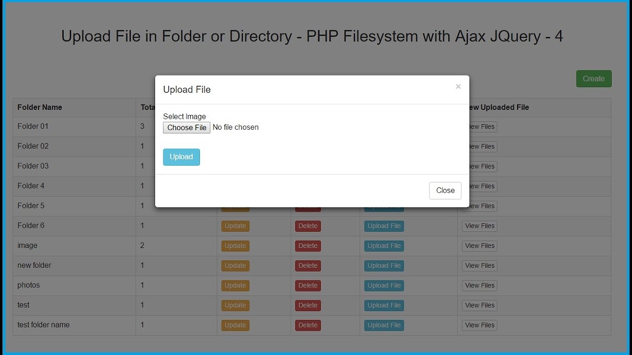The width and height of the screenshot is (632, 355).
Task: Open Upload File for Folder 6
Action: pos(384,226)
